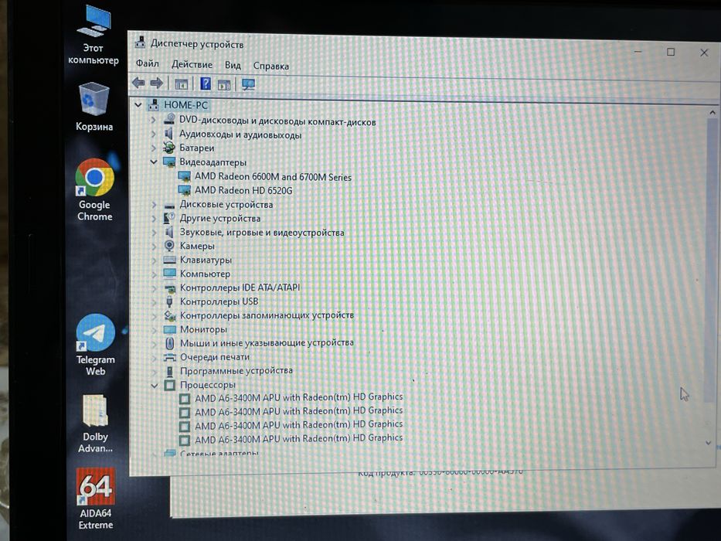Expand the Аудиовходы и аудиовыходы category
The height and width of the screenshot is (541, 721).
pos(154,134)
